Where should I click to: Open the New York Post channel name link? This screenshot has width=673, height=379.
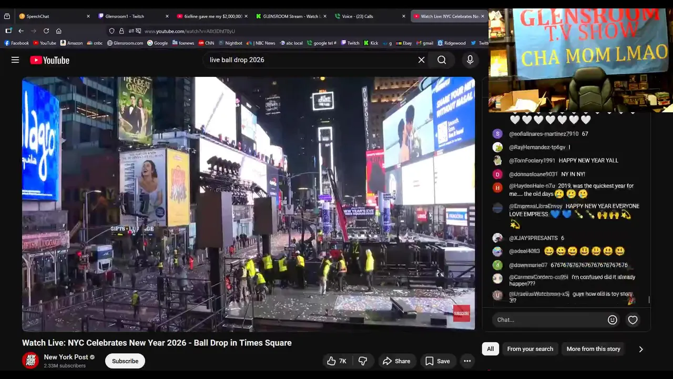(x=66, y=357)
